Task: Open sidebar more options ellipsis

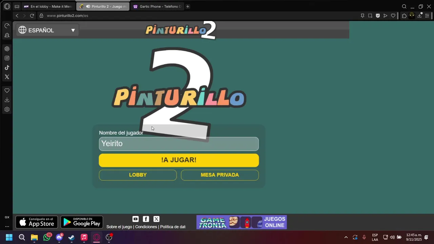Action: tap(7, 226)
